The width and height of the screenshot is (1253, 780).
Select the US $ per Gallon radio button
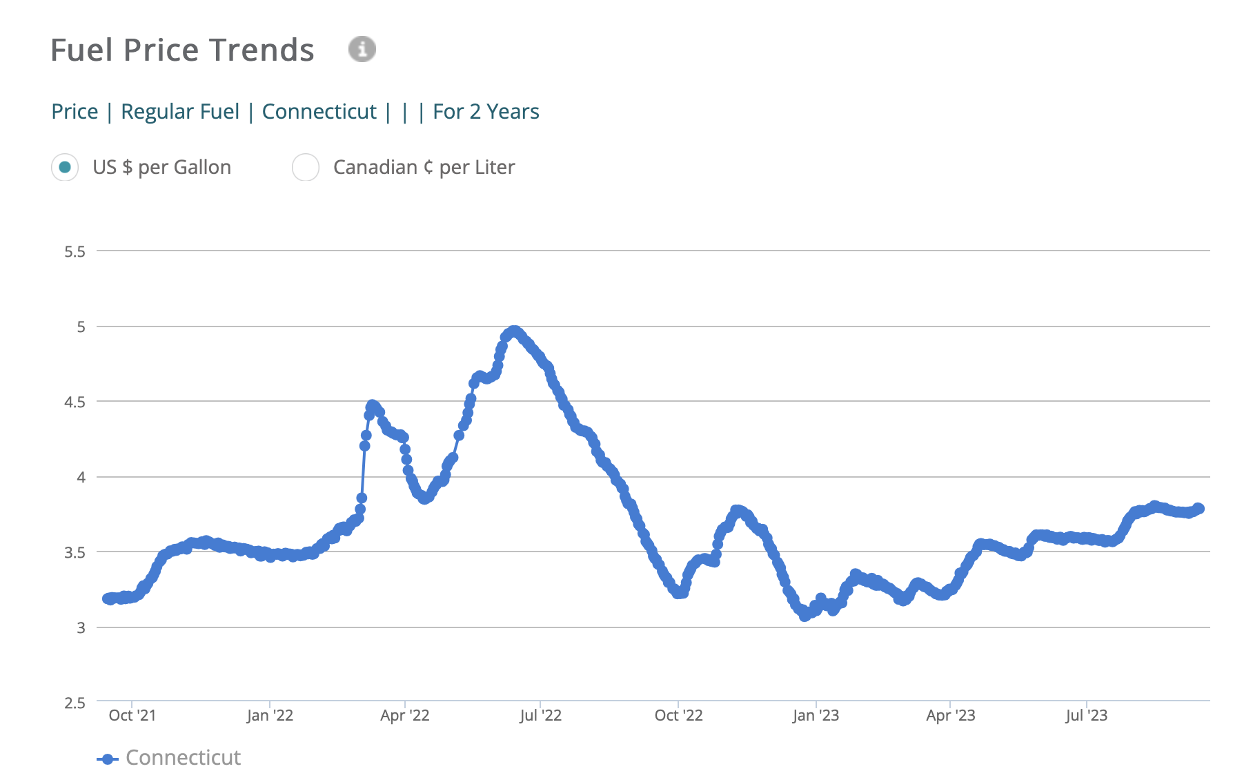pos(65,167)
